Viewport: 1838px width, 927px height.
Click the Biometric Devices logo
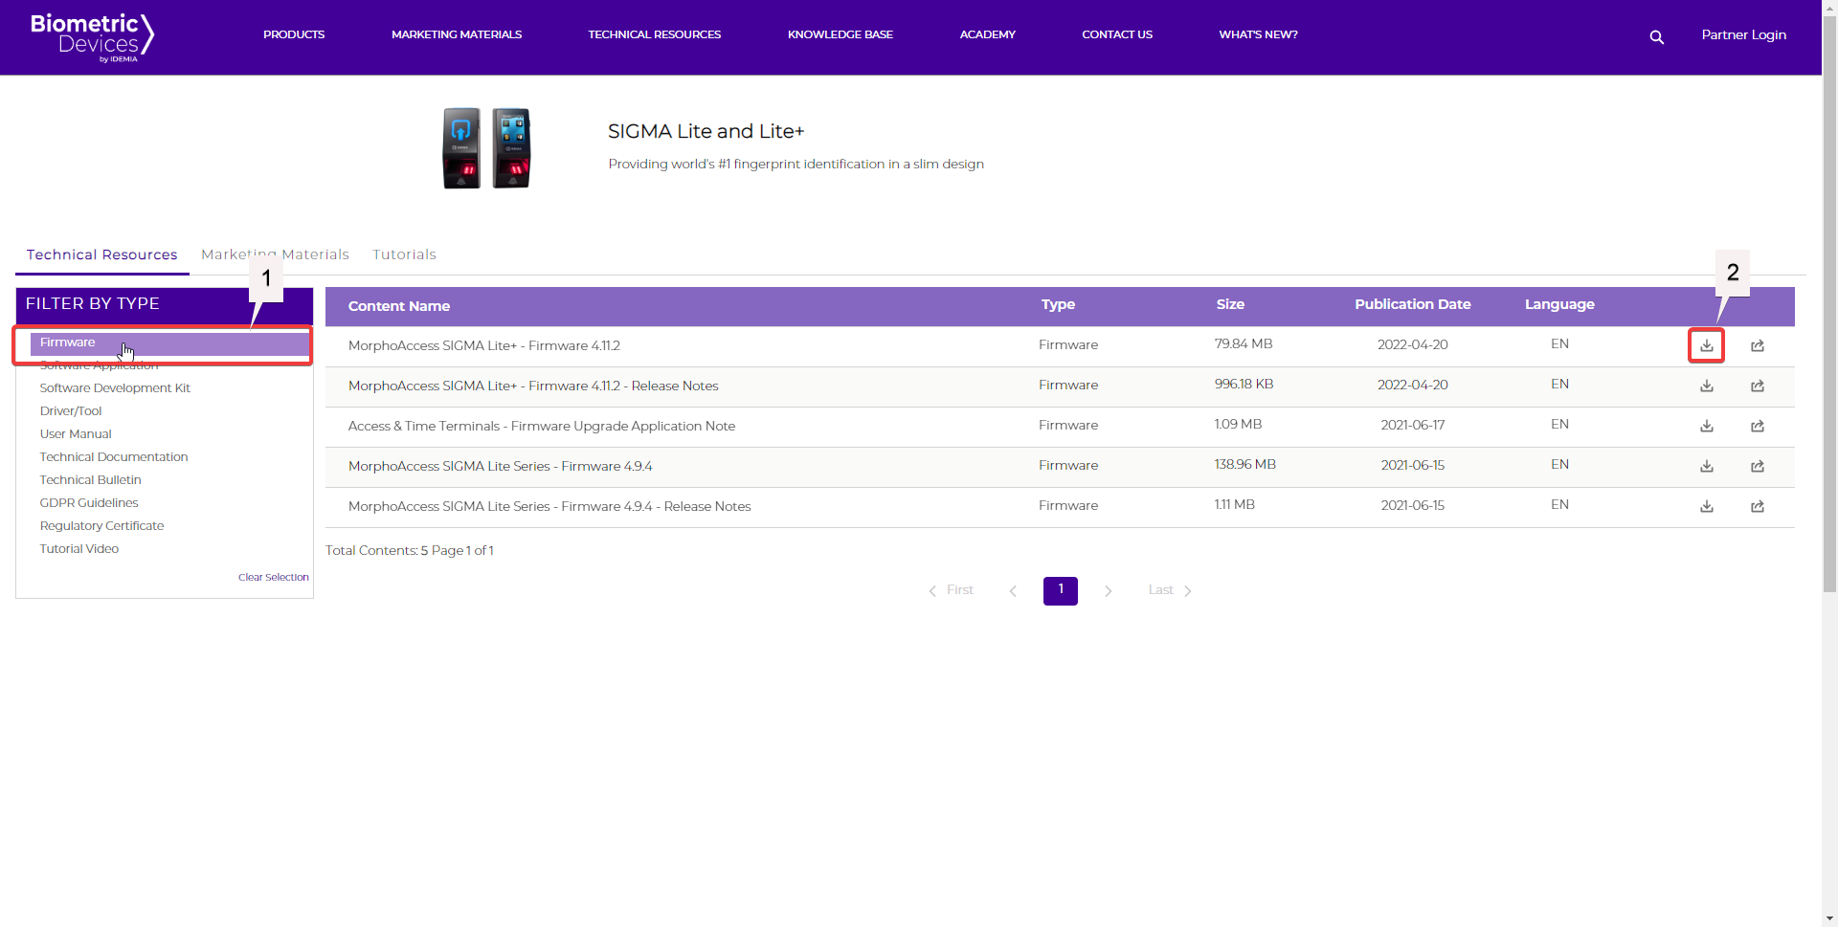(x=92, y=37)
